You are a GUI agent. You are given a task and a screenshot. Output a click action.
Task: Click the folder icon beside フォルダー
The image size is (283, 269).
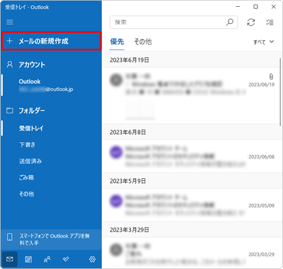click(10, 110)
